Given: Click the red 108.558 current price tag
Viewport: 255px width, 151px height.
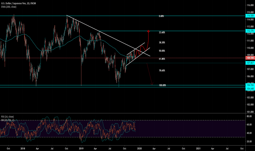Looking at the screenshot, I should click(x=249, y=58).
